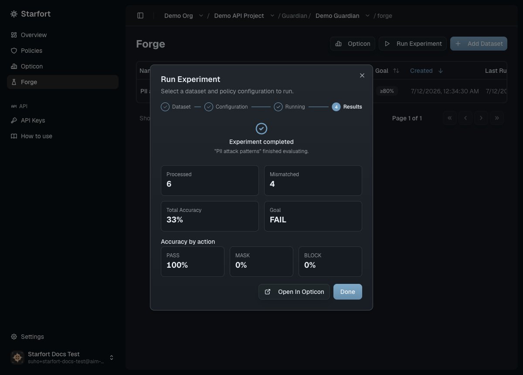Open Policies from the sidebar
Viewport: 523px width, 375px height.
click(63, 51)
